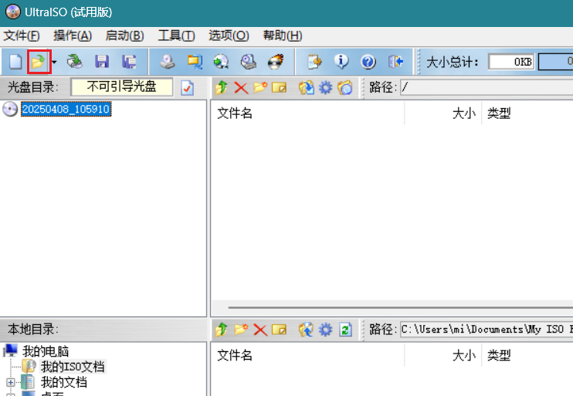Click the disc path field showing /

click(487, 88)
